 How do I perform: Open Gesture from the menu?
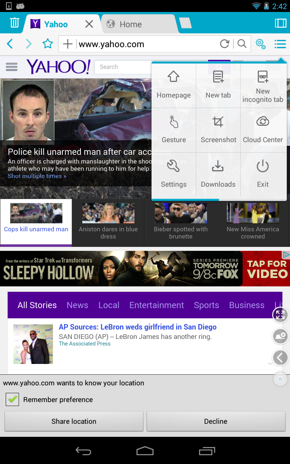pos(174,130)
